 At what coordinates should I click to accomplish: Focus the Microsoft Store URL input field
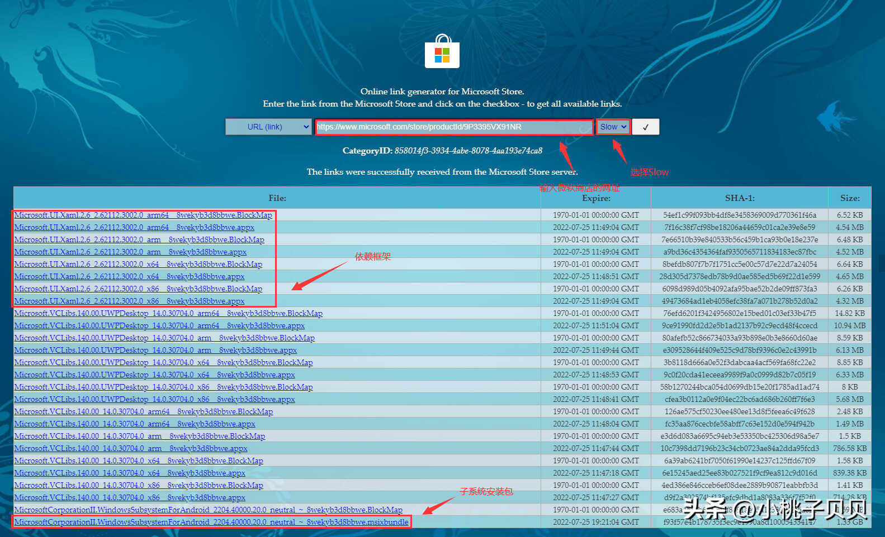(453, 127)
